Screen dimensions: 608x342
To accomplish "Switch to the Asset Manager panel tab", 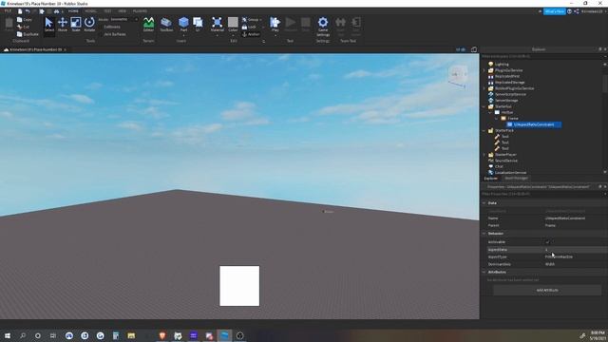I will coord(516,178).
